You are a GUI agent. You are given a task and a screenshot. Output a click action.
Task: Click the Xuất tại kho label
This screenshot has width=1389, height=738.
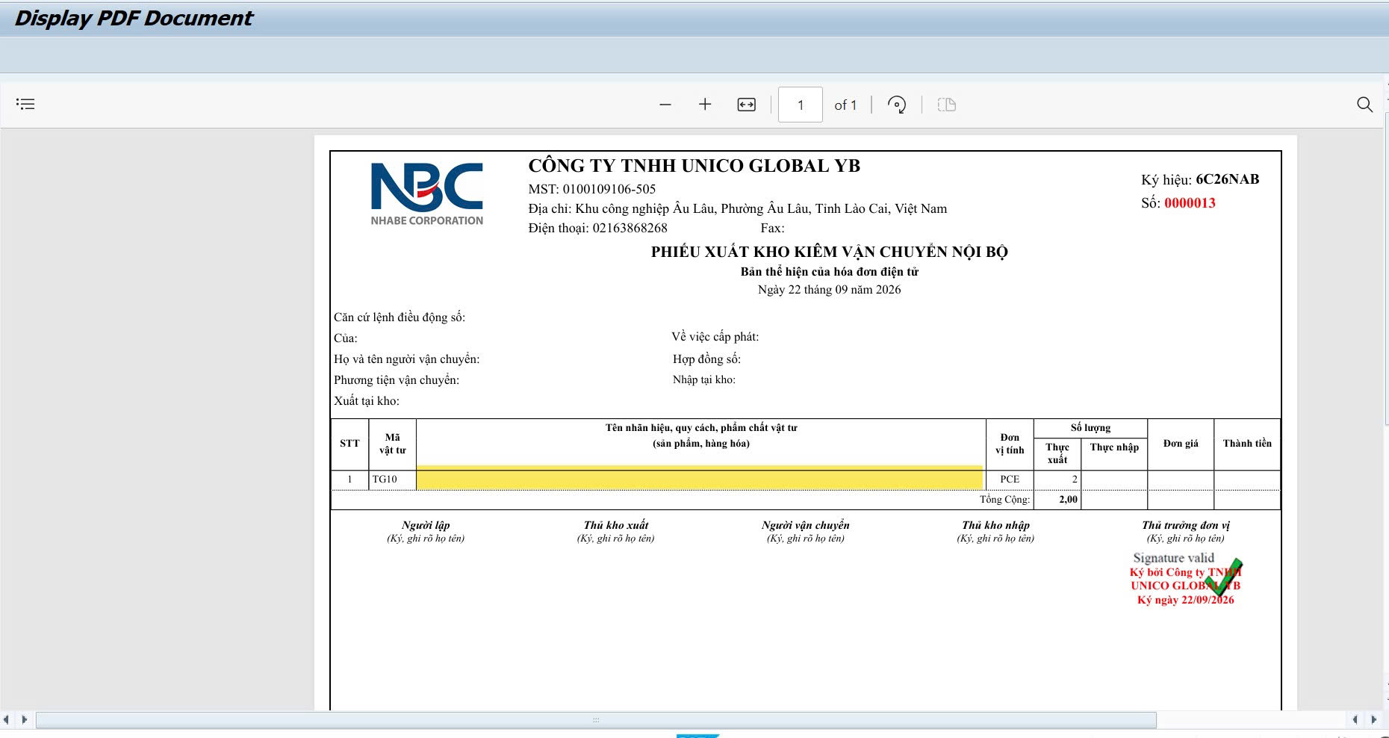click(367, 401)
